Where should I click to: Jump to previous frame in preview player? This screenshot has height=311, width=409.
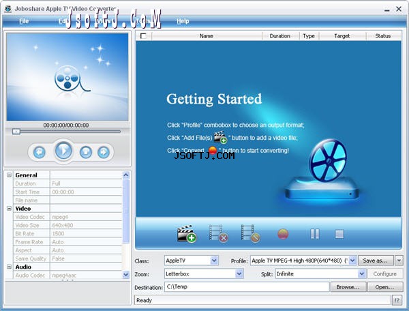click(x=40, y=152)
